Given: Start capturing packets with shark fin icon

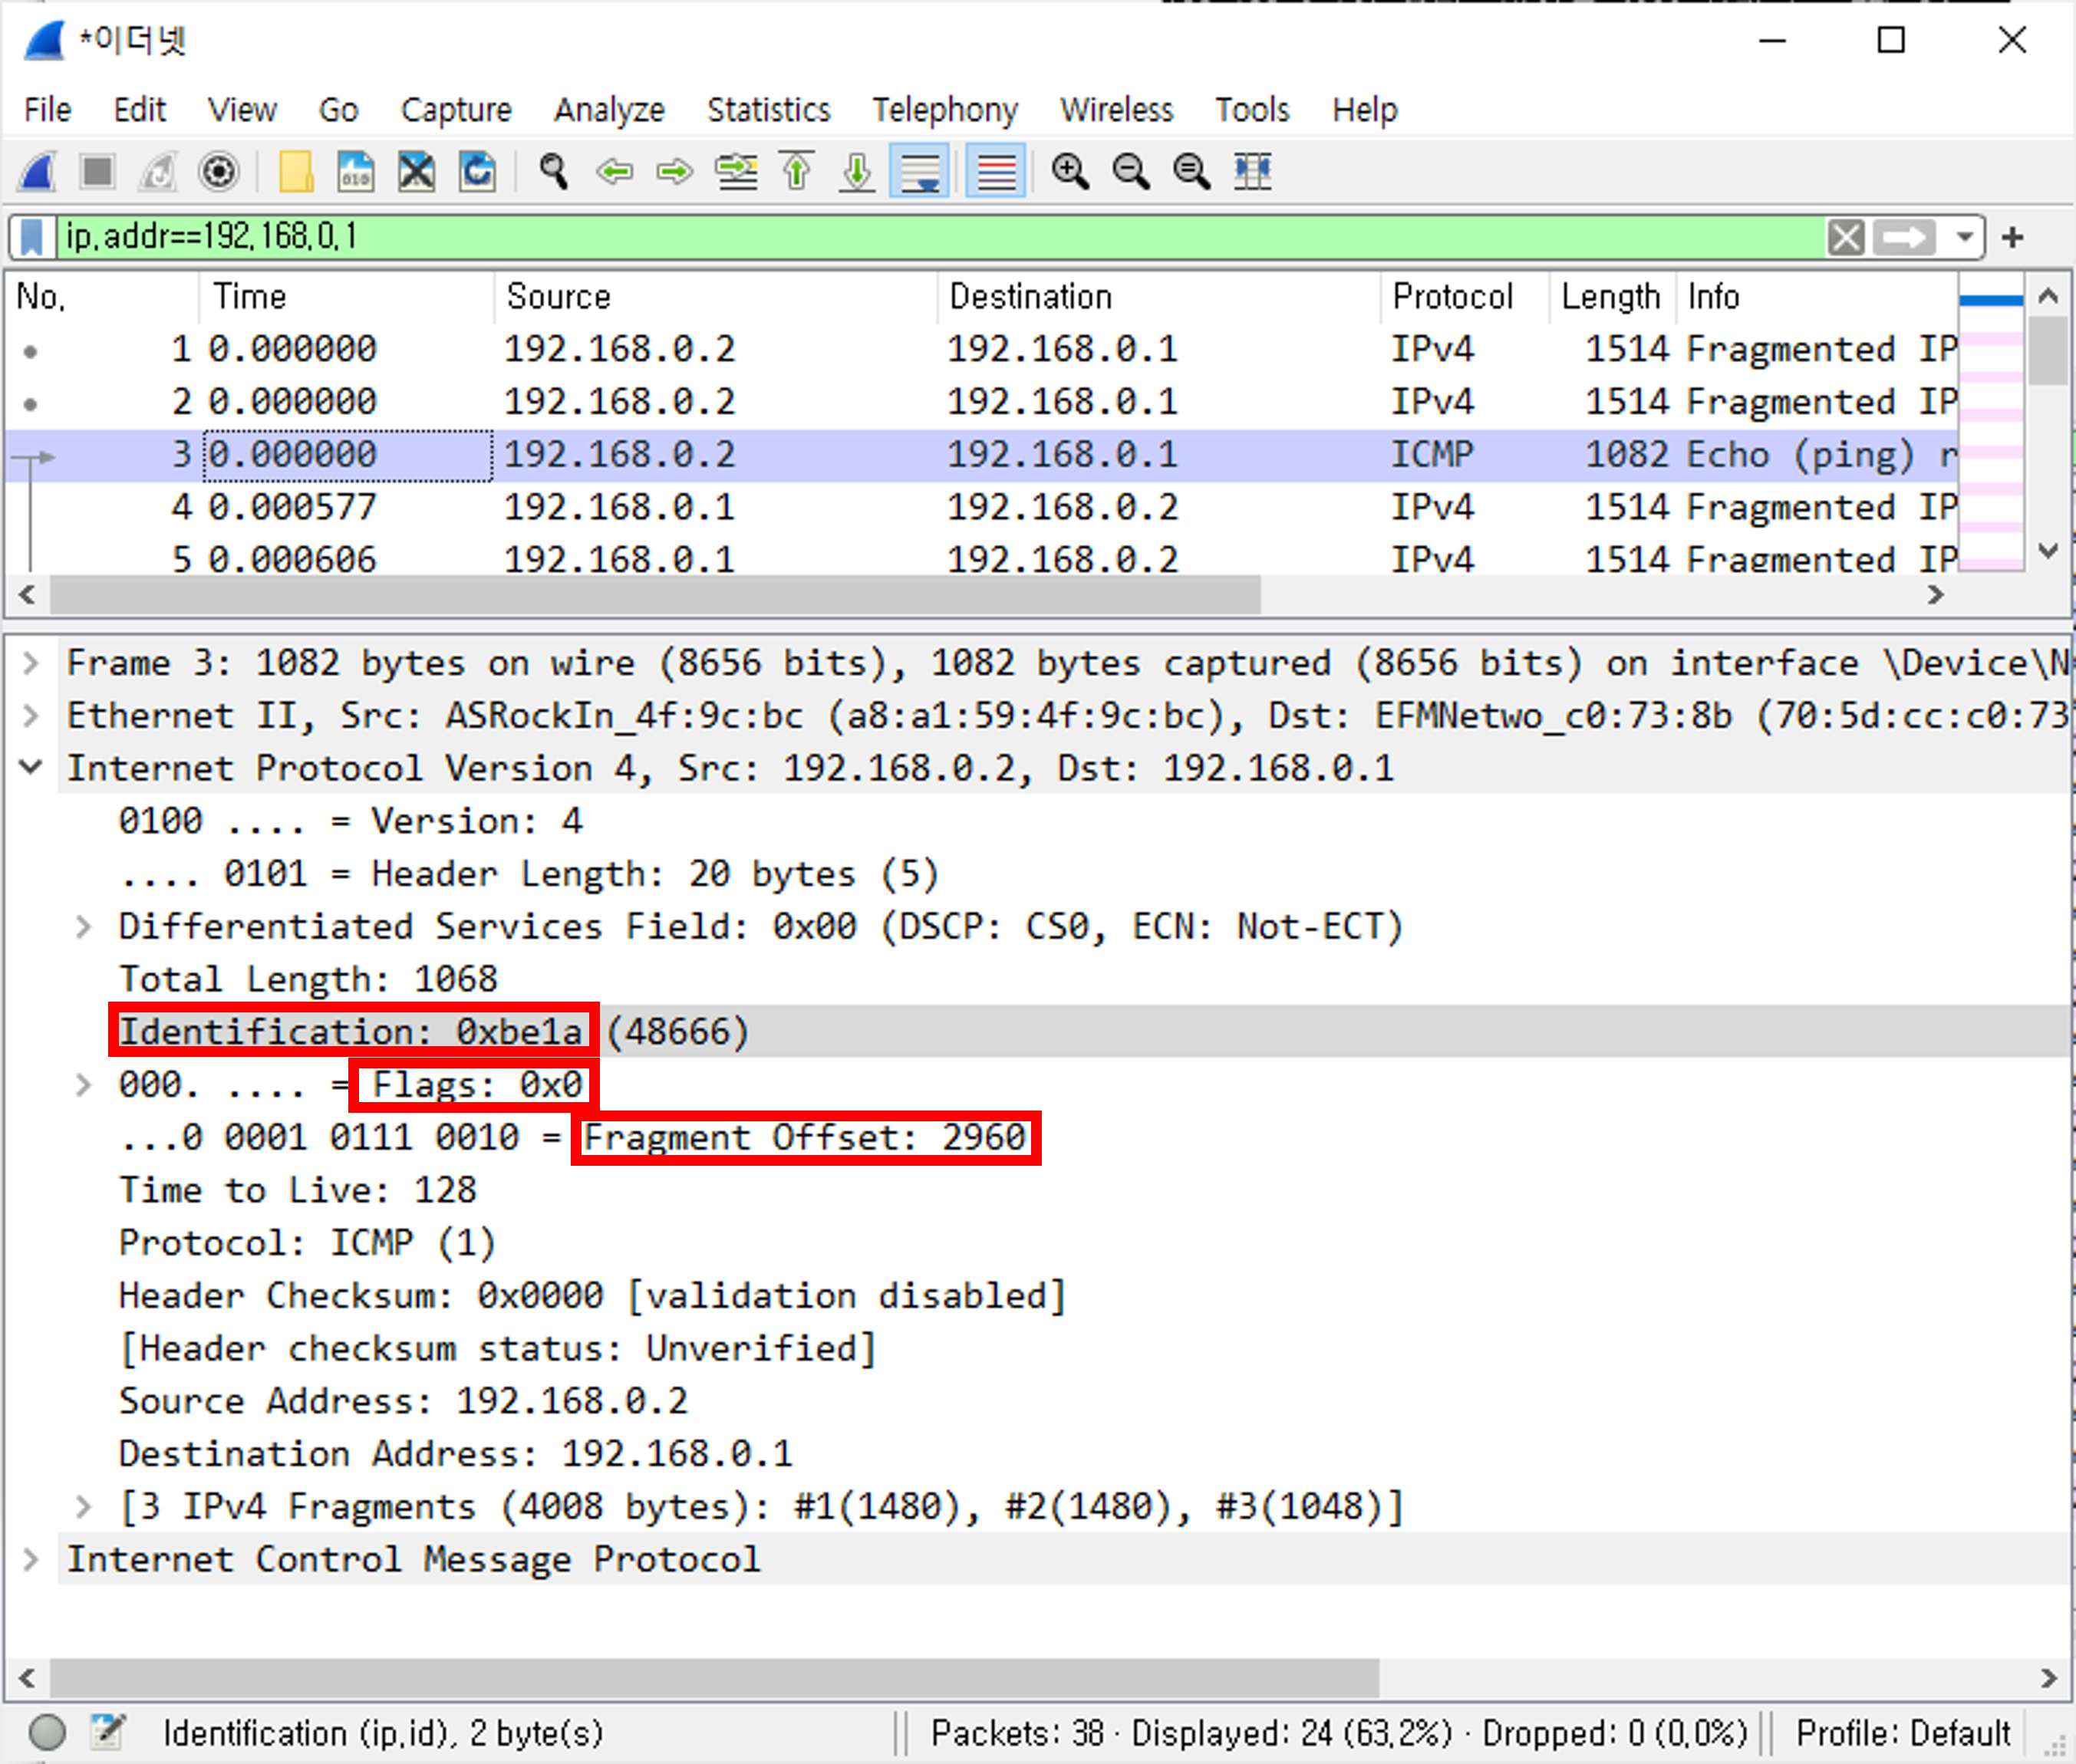Looking at the screenshot, I should (37, 172).
